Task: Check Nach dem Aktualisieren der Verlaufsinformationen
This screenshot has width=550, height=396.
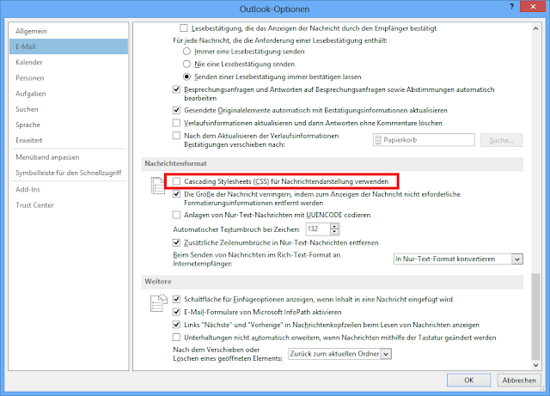Action: tap(176, 136)
